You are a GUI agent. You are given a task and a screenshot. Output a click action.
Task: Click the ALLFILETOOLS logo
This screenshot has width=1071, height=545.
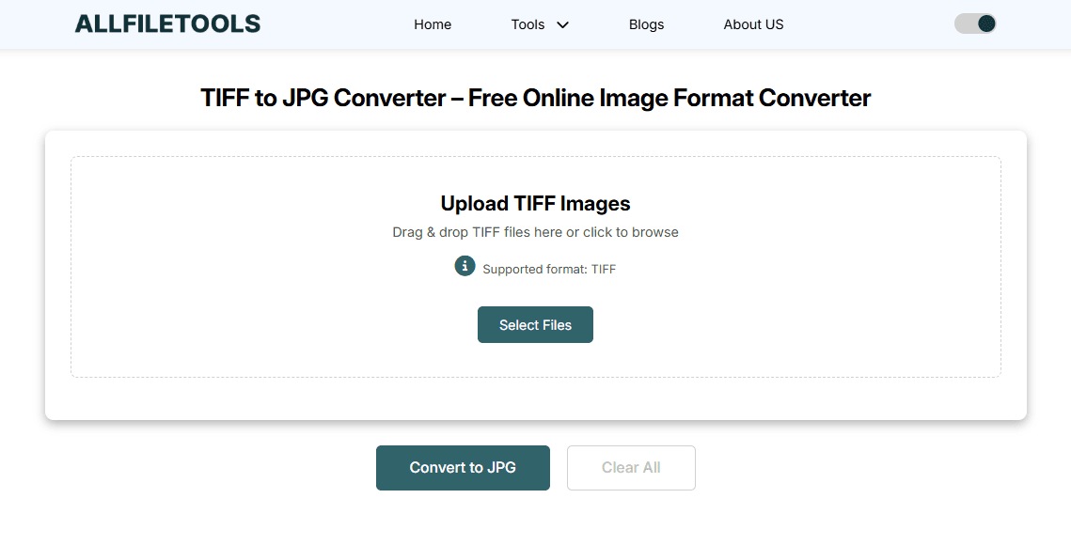coord(167,24)
